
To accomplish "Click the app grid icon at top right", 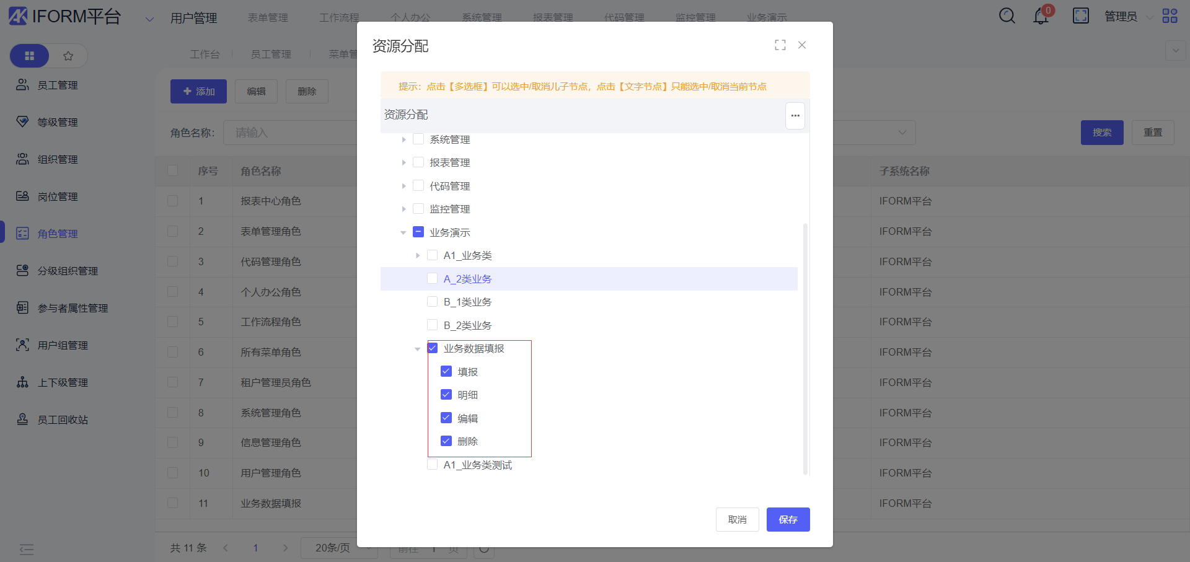I will click(1170, 16).
